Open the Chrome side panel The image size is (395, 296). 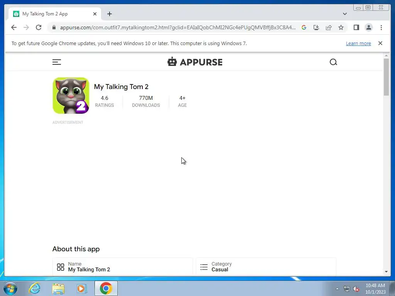356,27
